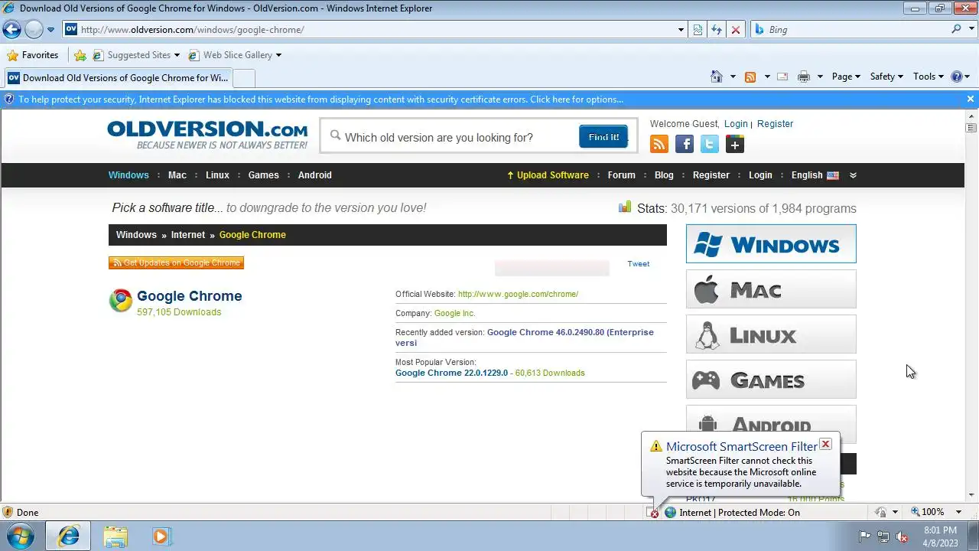Open the google.com/chrome official website link
The height and width of the screenshot is (551, 979).
tap(518, 294)
